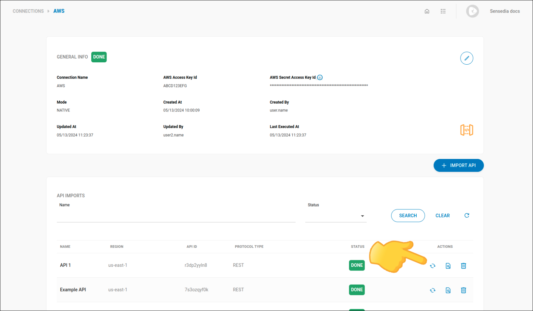Click the info icon beside AWS Secret Access Key Id
Screen dimensions: 533x311
pos(320,77)
